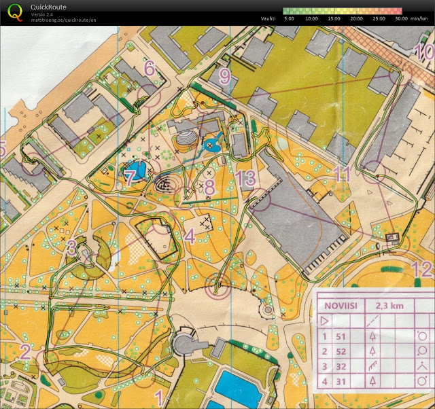This screenshot has width=435, height=409.
Task: Click the finish double circle on the map
Action: [217, 287]
